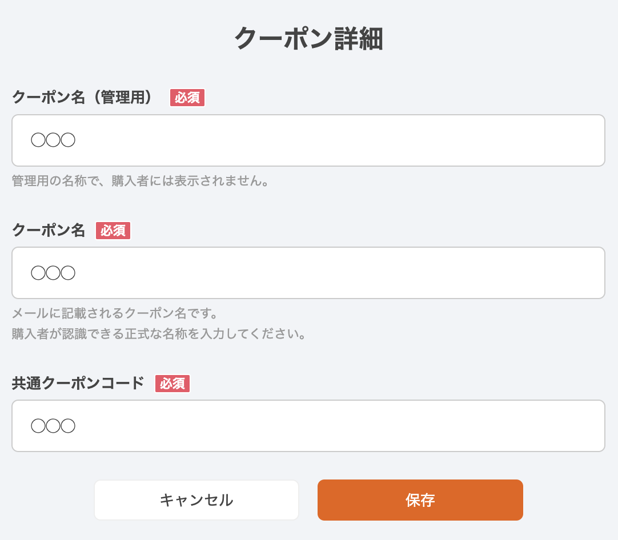Click the クーポン名（管理用） input field

308,140
